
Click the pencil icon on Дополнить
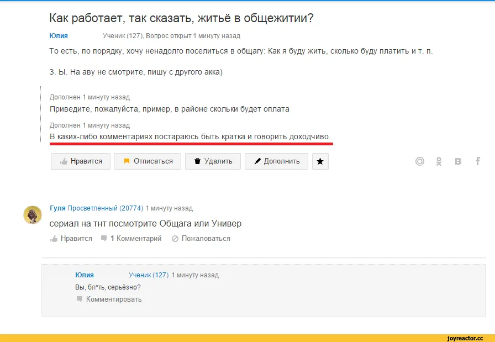[x=257, y=161]
